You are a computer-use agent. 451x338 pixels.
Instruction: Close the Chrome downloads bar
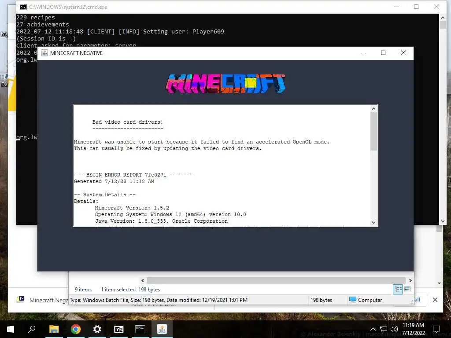point(435,300)
